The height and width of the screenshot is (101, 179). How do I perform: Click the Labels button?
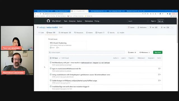coord(132,52)
